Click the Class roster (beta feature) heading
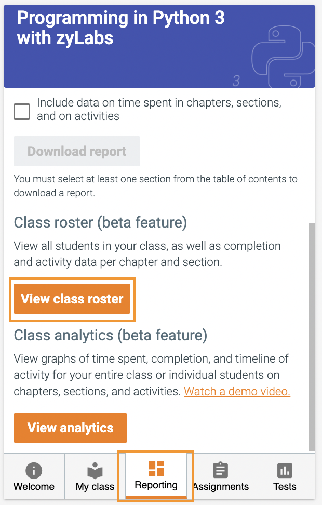This screenshot has width=322, height=505. pos(100,222)
